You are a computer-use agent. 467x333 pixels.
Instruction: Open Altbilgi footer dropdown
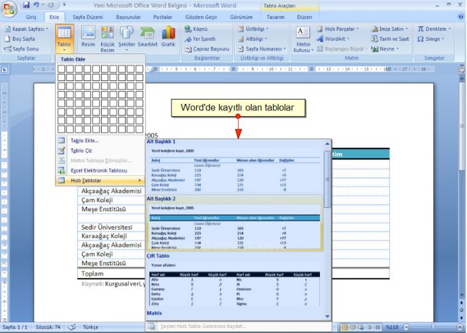tap(253, 39)
